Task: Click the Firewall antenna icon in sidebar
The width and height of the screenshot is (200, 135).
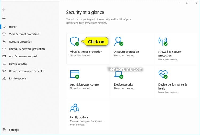Action: tap(4, 49)
